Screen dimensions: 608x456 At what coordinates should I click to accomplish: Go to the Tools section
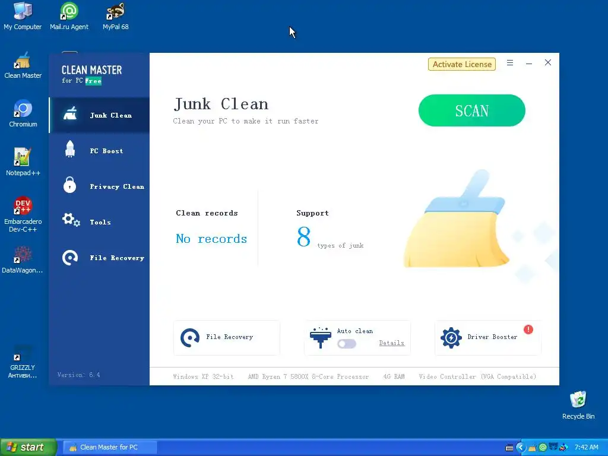(100, 222)
